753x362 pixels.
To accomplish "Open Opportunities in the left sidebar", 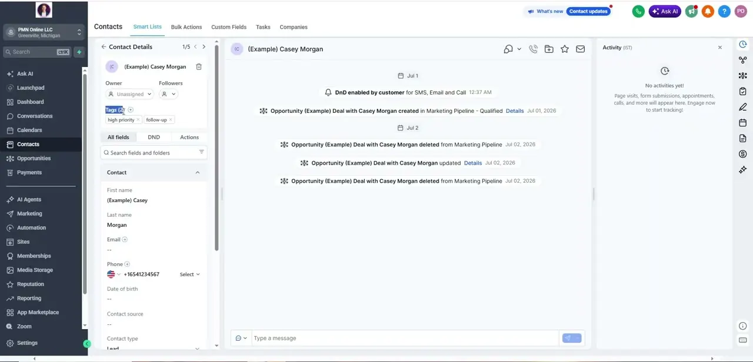I will (34, 159).
